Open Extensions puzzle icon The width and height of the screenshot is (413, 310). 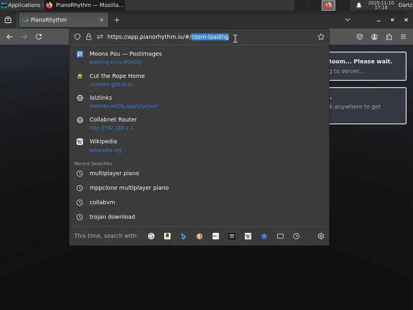[389, 37]
